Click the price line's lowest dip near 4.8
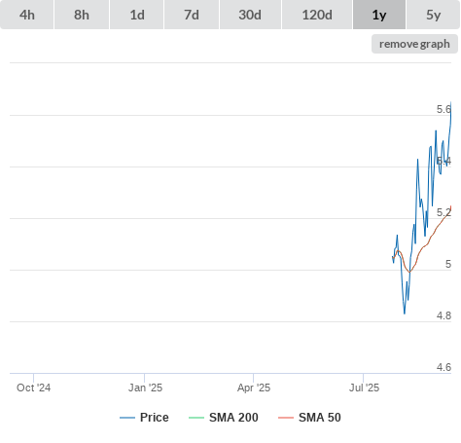461x443 pixels. click(405, 314)
